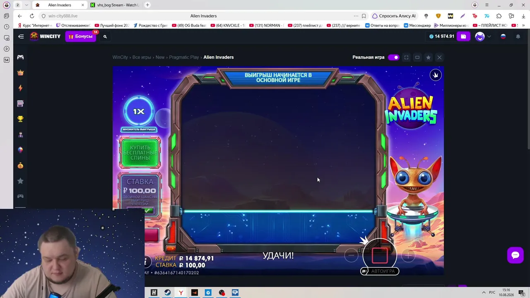Click the Спросить Алису AI button

click(394, 16)
